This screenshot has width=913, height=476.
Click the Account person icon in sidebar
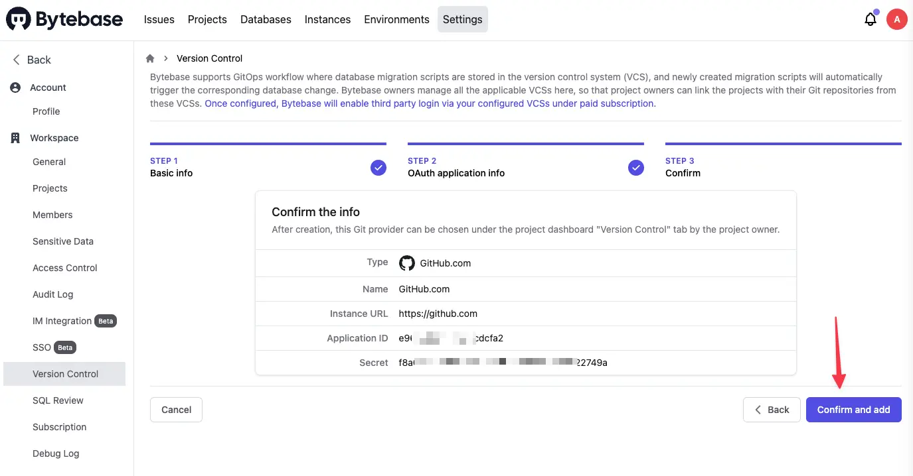click(15, 87)
